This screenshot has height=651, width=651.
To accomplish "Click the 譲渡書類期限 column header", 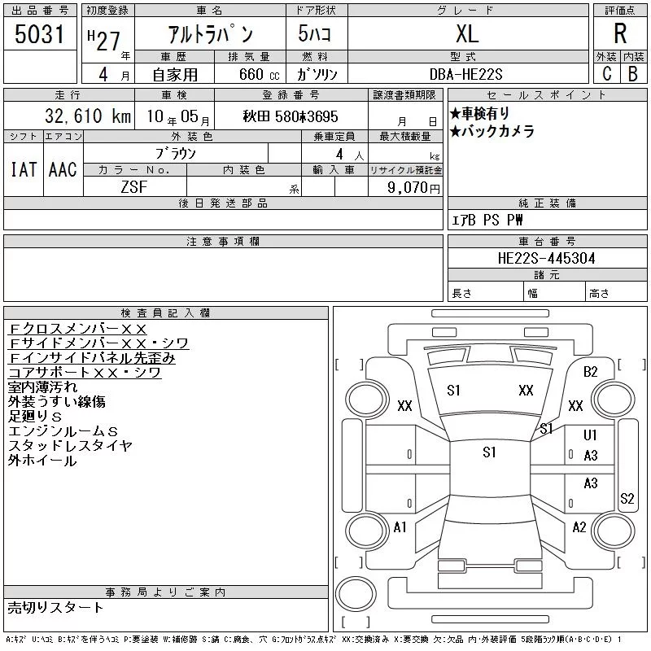I will point(404,95).
